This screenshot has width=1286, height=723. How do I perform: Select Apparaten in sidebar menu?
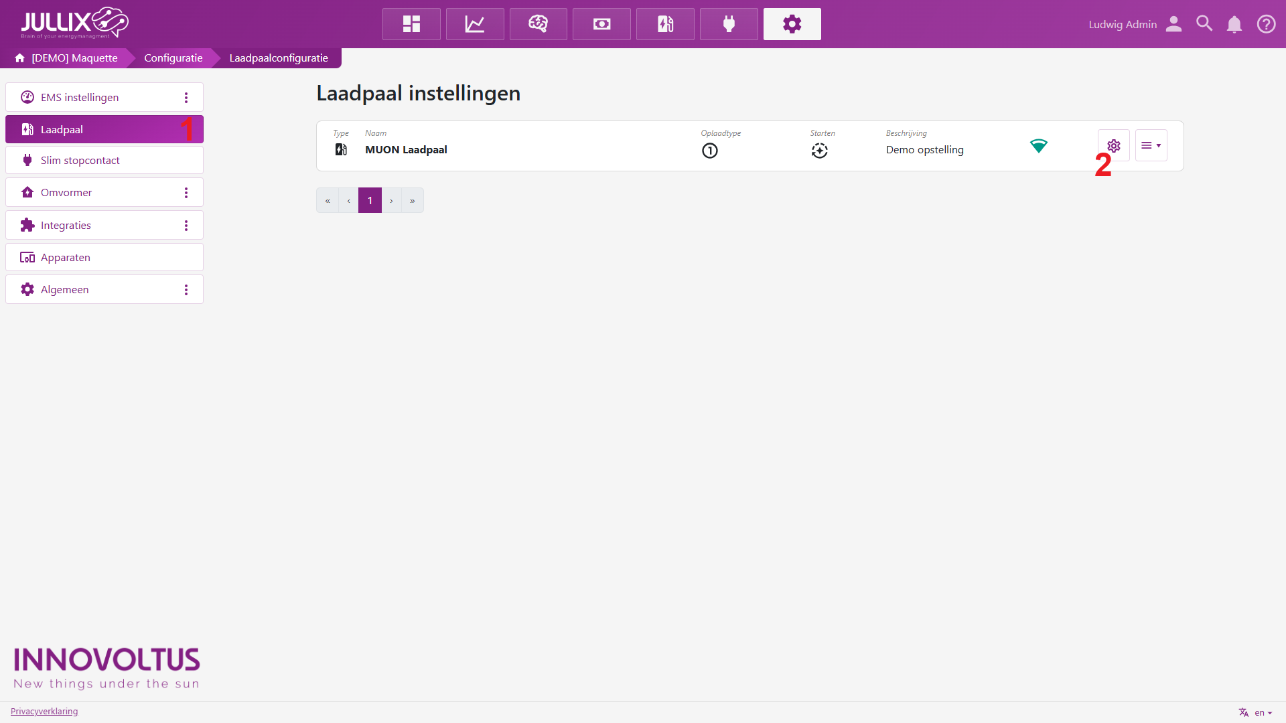coord(66,258)
